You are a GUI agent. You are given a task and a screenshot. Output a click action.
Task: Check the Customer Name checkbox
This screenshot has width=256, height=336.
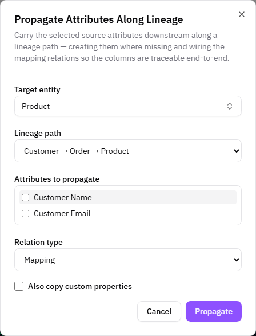pyautogui.click(x=25, y=197)
